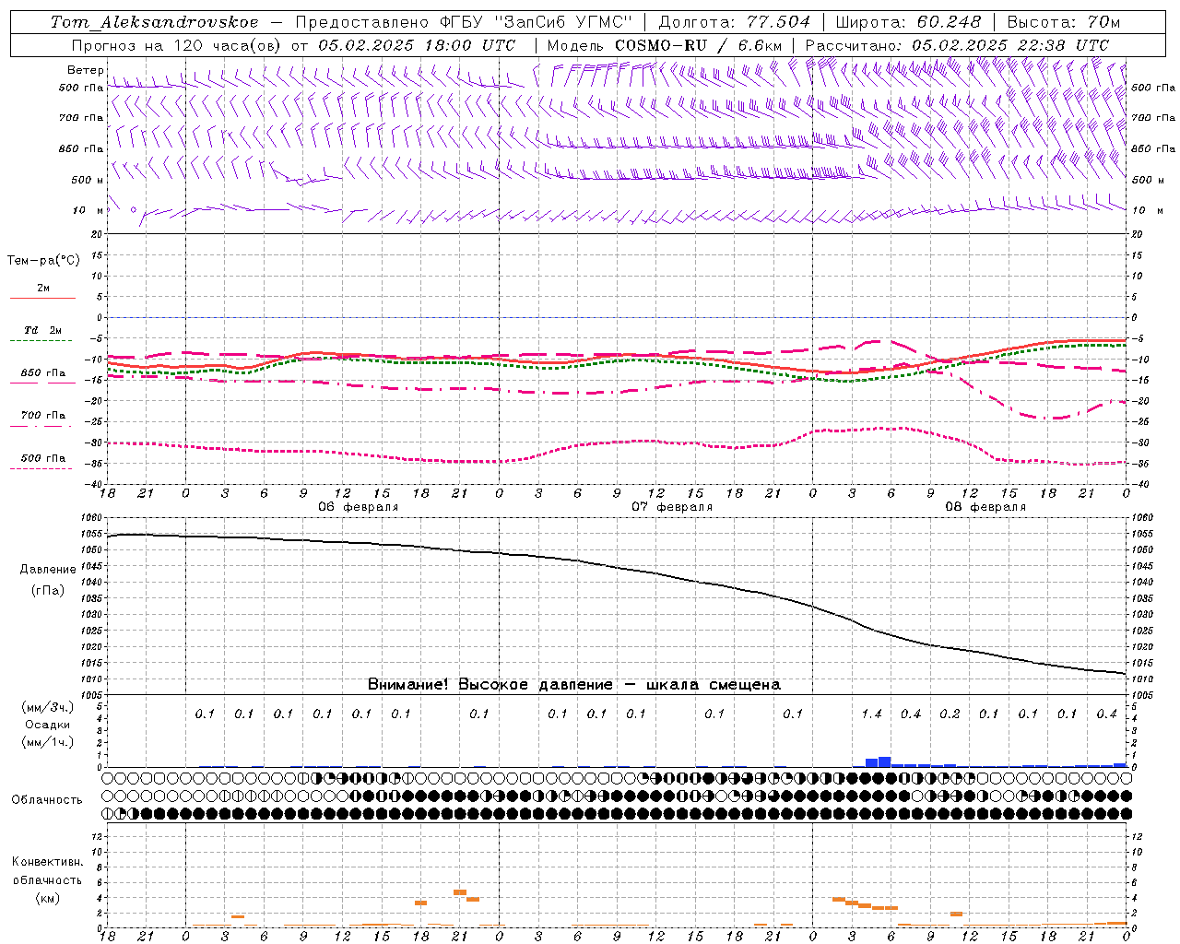Click the warning Внимание! Высокое давление – шкала смещена

coord(574,685)
